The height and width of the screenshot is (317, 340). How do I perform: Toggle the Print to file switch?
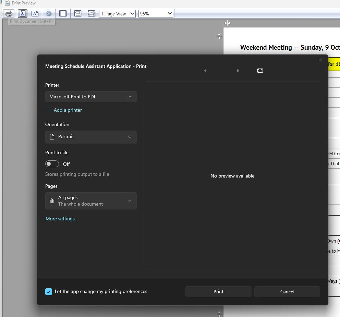click(x=52, y=164)
